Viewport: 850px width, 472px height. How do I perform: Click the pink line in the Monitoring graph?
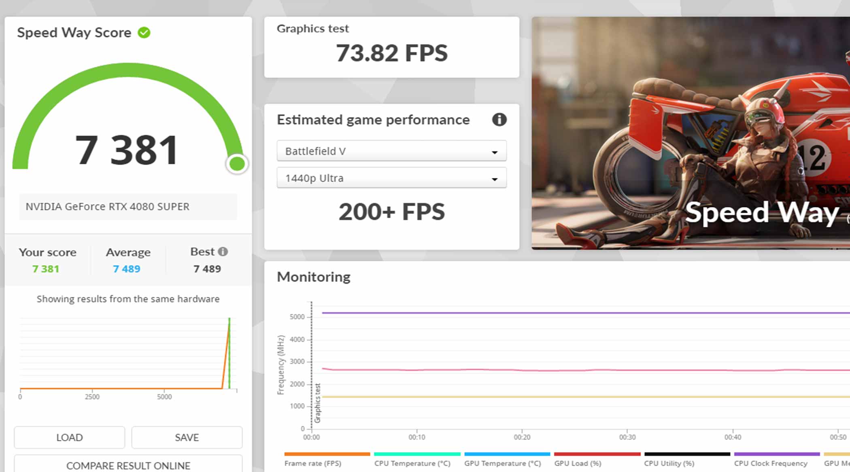coord(586,370)
